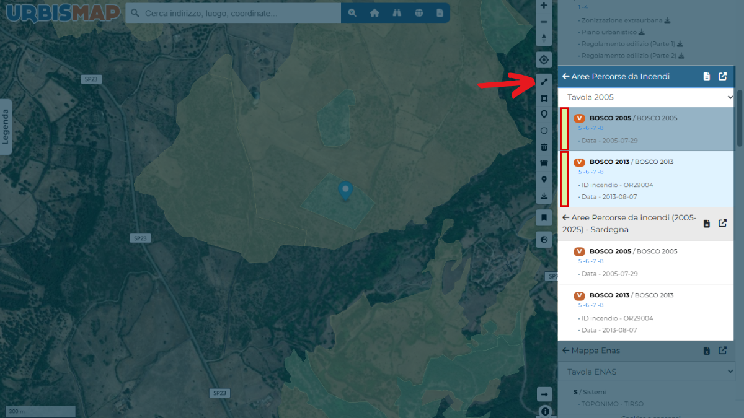Open external link of Aree Percorse da Incendi
Viewport: 744px width, 418px height.
tap(722, 77)
